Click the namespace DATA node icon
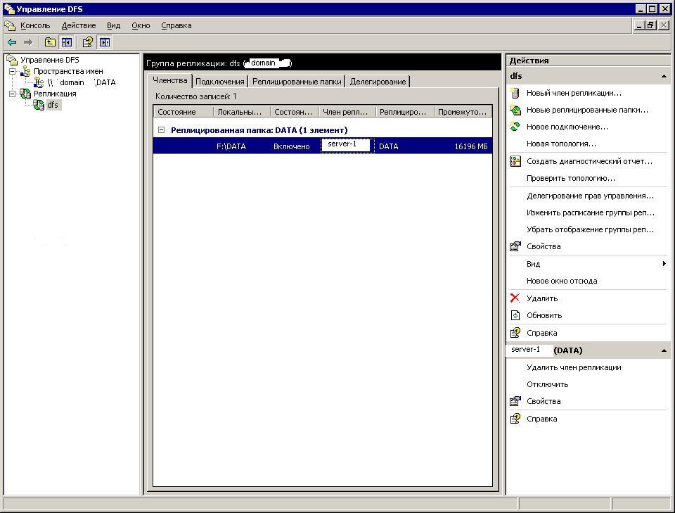675x513 pixels. coord(39,82)
